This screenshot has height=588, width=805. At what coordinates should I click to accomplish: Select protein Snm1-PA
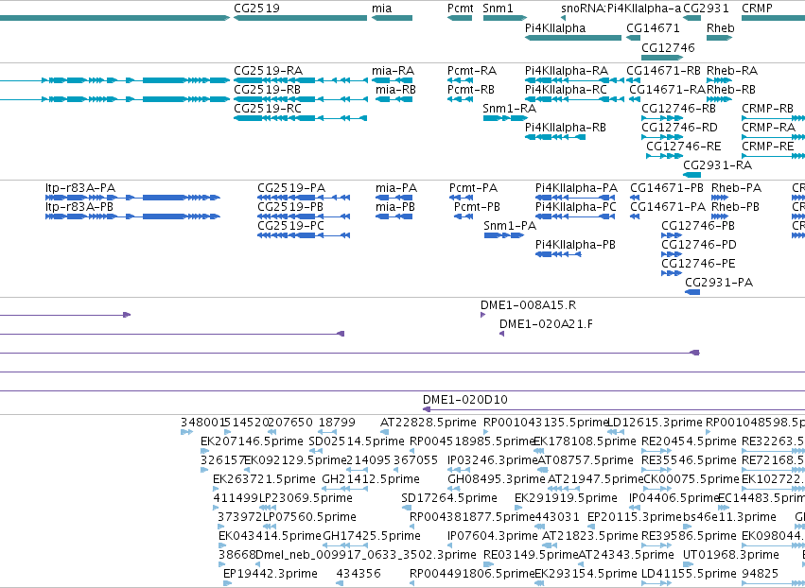click(x=503, y=235)
